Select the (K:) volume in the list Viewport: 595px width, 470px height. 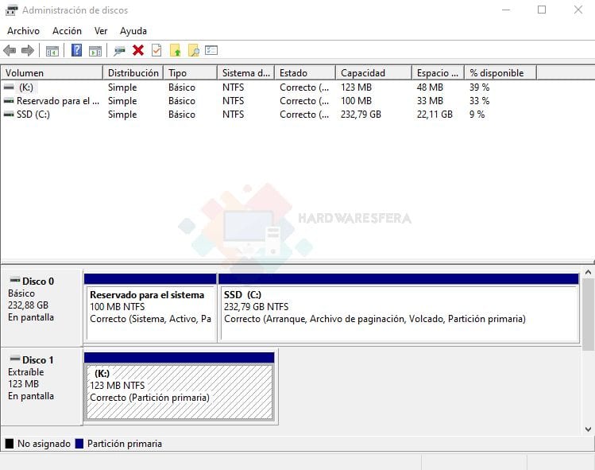tap(25, 87)
